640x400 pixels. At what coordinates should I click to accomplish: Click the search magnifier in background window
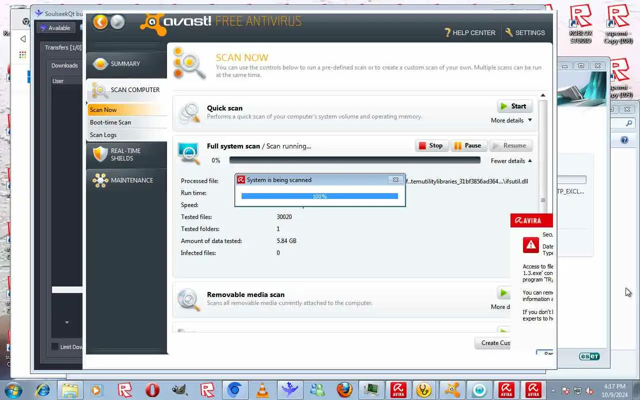pyautogui.click(x=629, y=123)
